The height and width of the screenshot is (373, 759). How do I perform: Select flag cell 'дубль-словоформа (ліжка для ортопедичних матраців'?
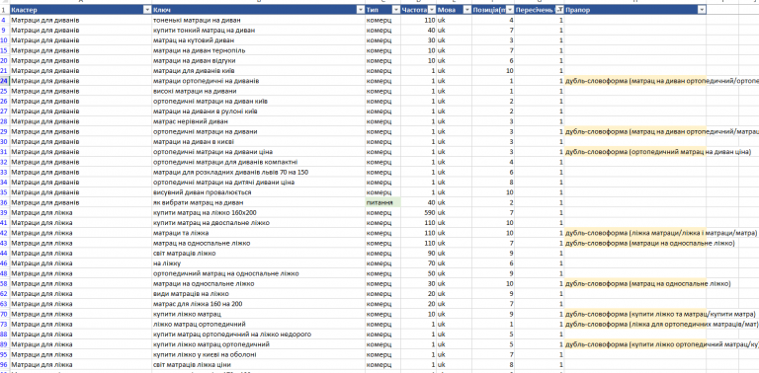coord(635,325)
